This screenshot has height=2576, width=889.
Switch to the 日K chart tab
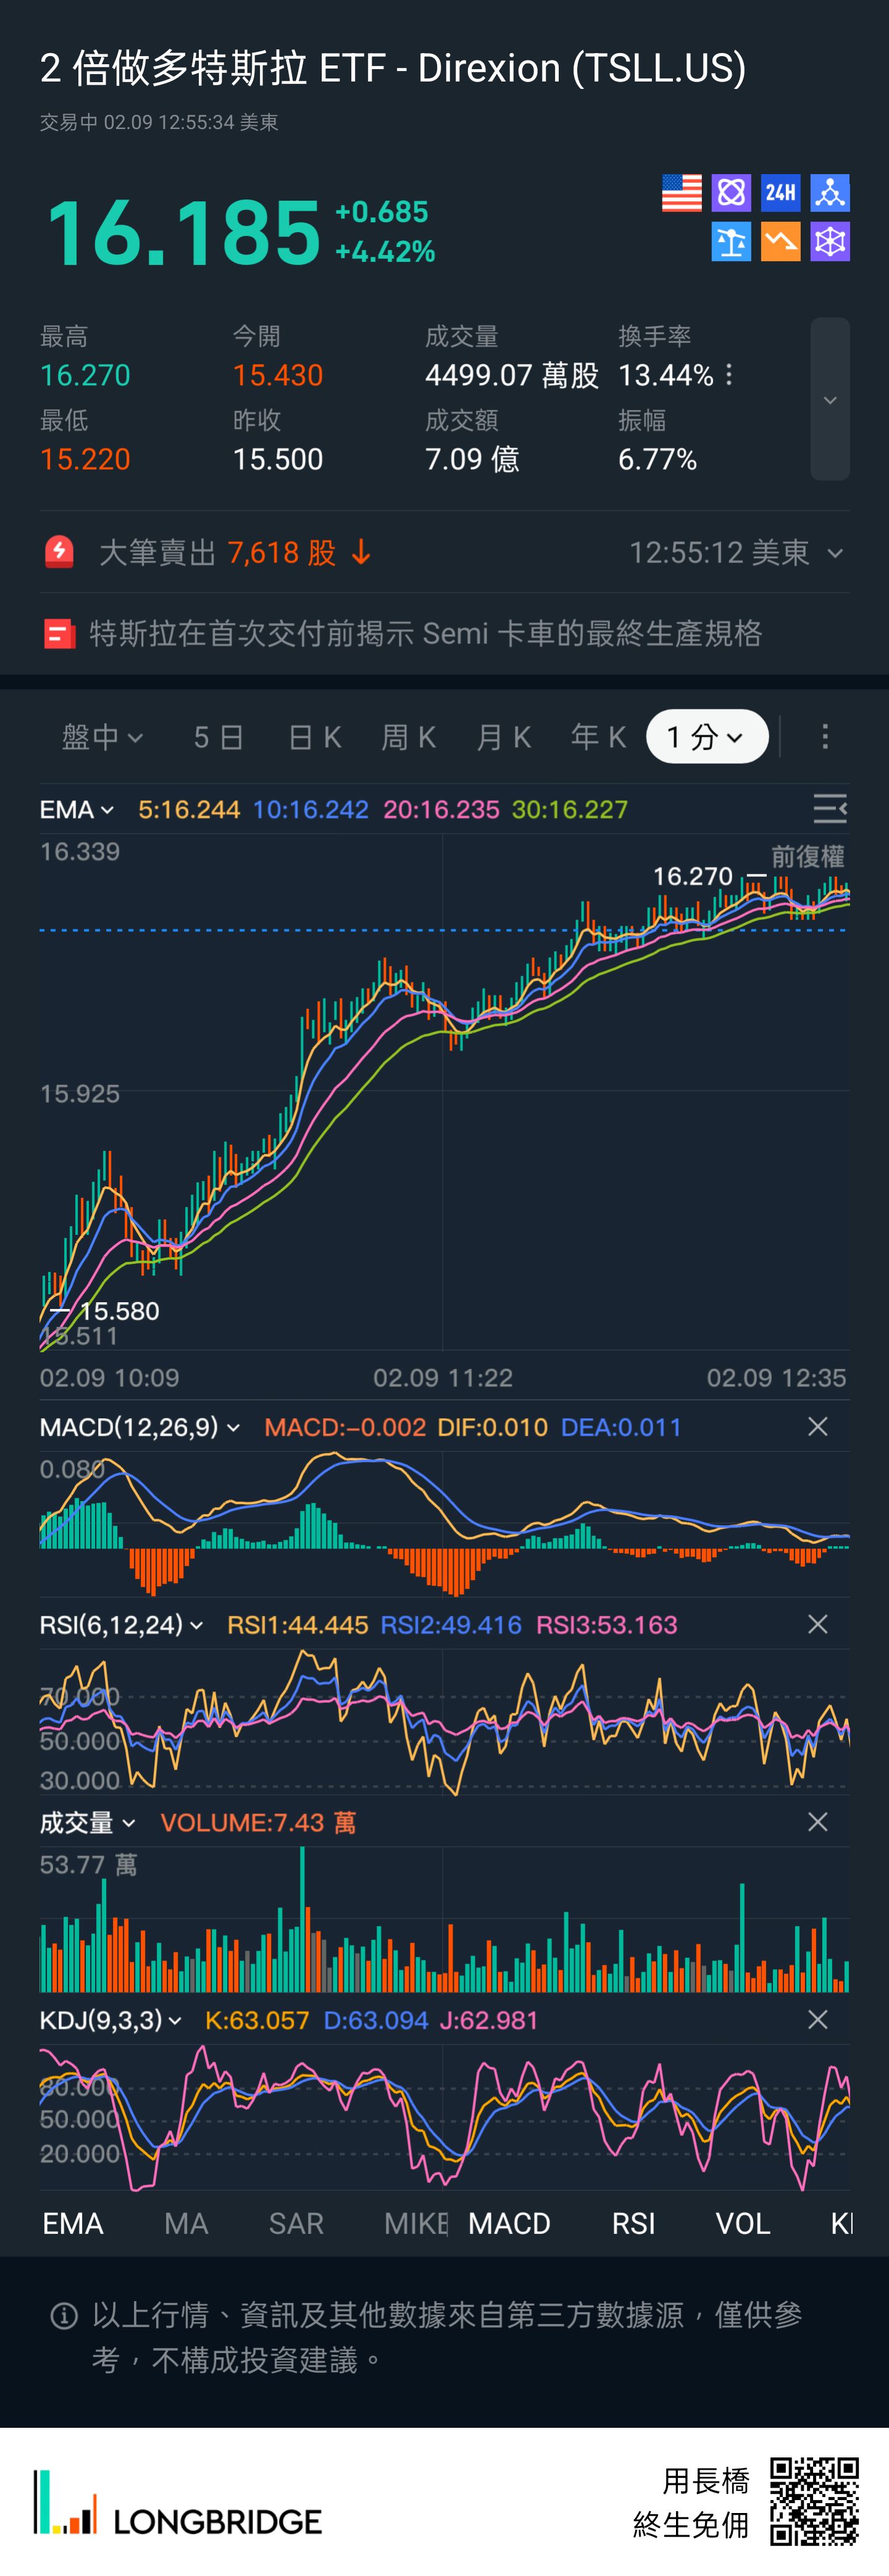[x=314, y=737]
